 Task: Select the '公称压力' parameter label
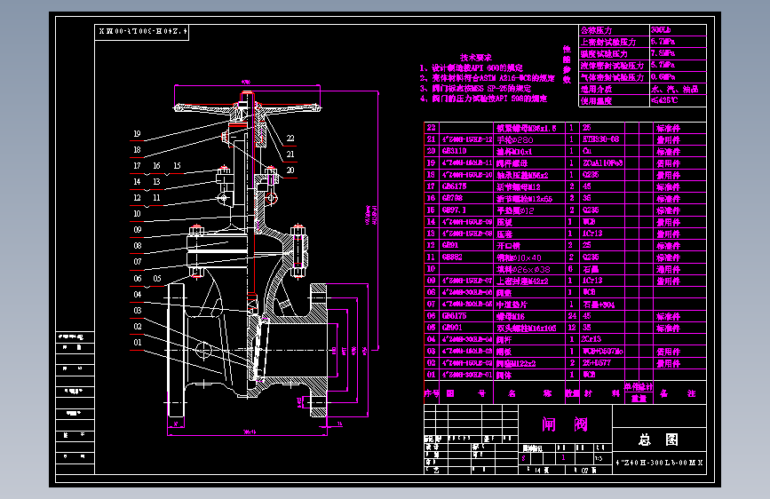point(596,30)
